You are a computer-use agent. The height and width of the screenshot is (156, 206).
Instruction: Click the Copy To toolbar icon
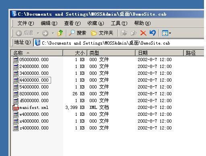(134, 33)
